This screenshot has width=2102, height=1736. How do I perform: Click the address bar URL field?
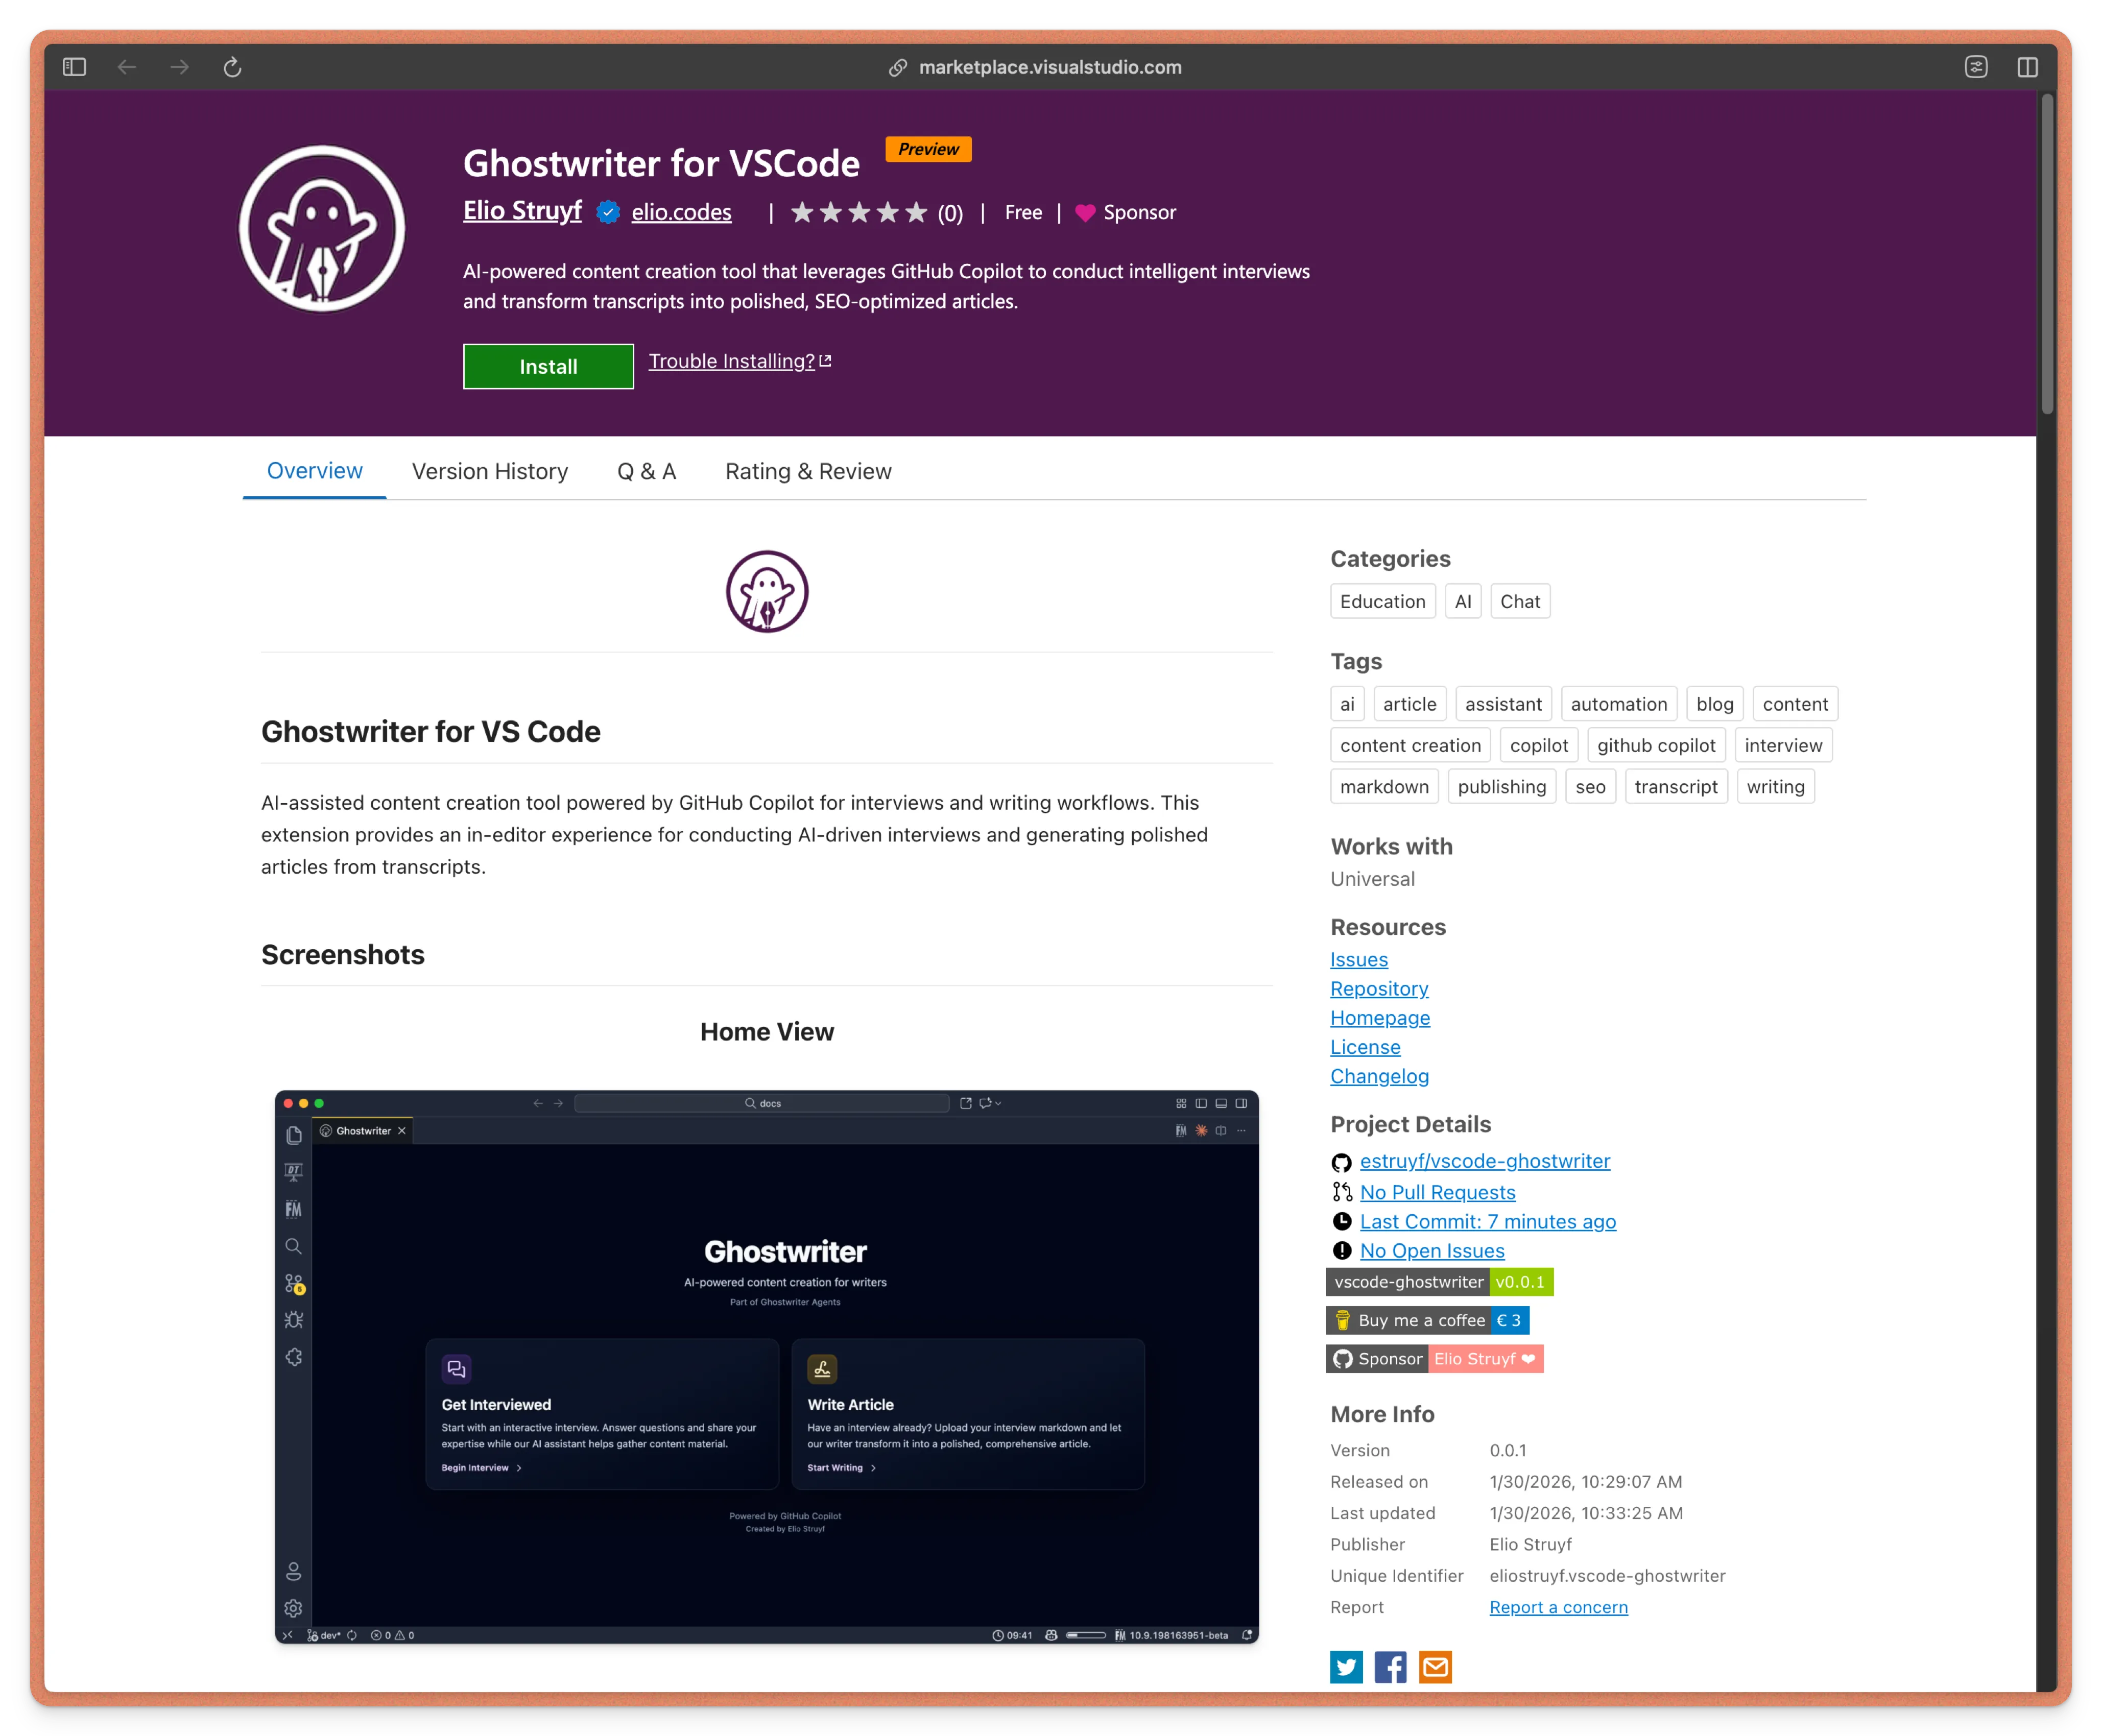pyautogui.click(x=1049, y=67)
